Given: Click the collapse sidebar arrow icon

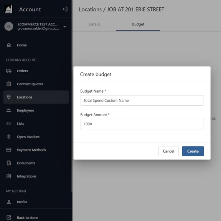Looking at the screenshot, I should click(65, 9).
